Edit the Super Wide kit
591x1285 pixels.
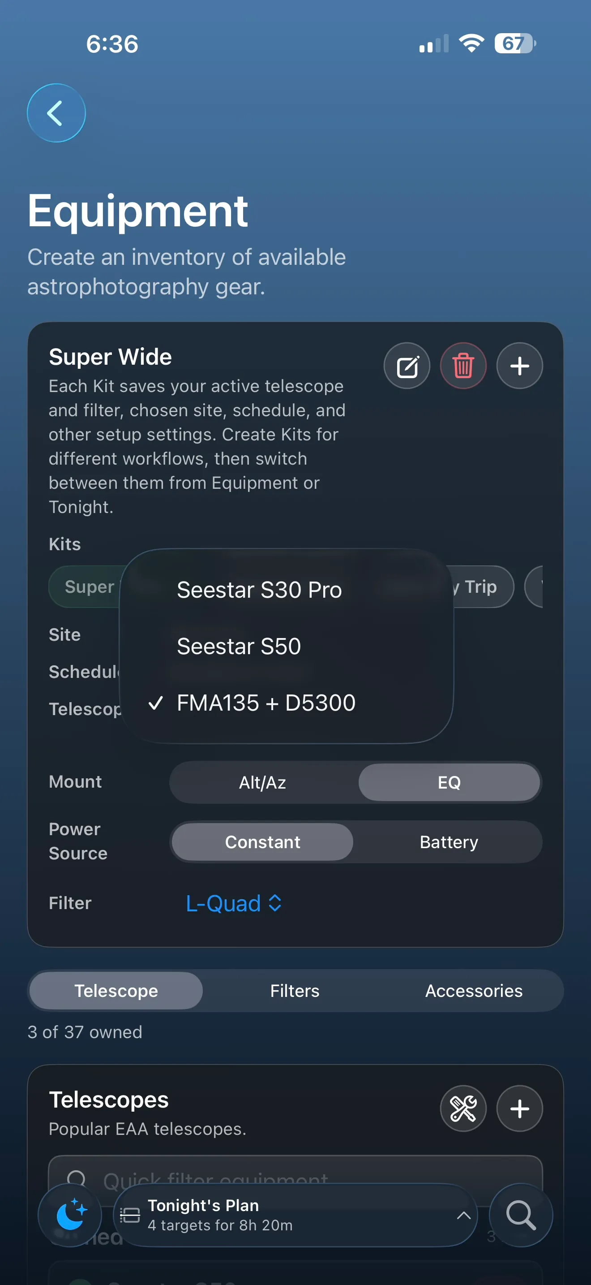[407, 366]
